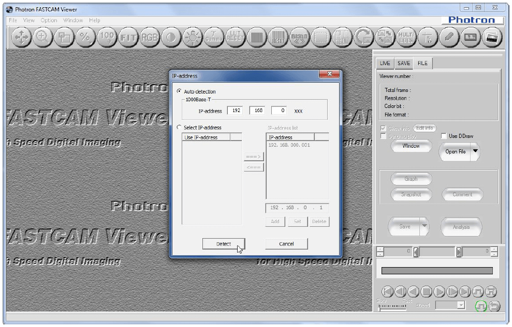The width and height of the screenshot is (512, 327).
Task: Click the ruler measurement icon
Action: [x=470, y=38]
